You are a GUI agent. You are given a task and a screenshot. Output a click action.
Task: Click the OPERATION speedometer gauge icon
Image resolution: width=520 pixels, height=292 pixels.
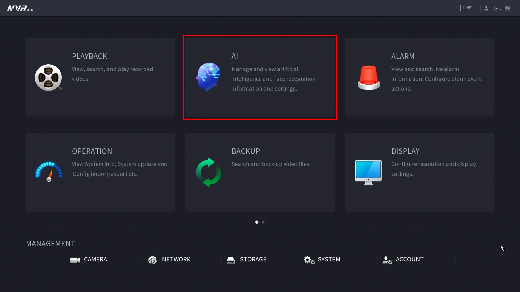49,171
